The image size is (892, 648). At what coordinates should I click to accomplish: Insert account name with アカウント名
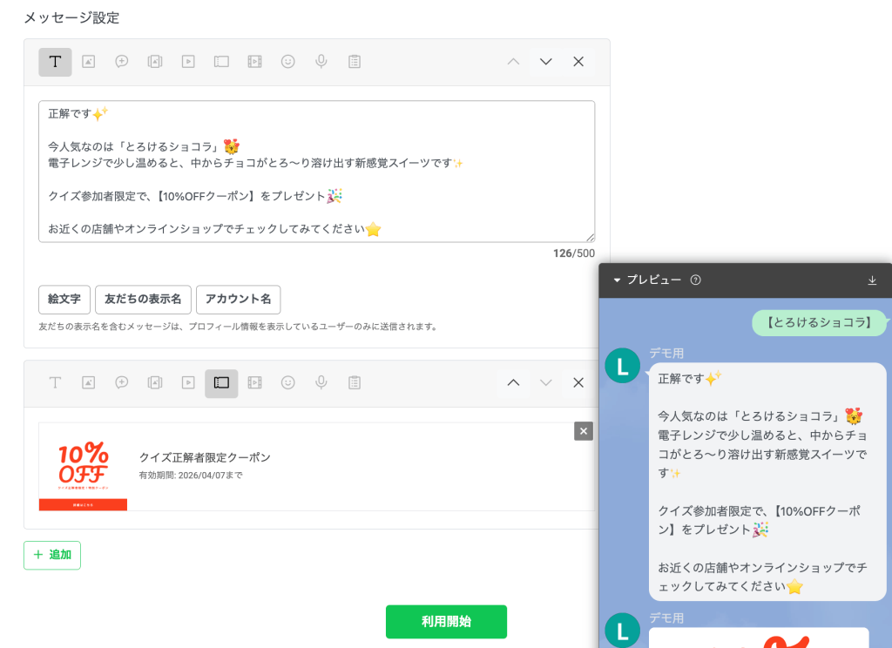(238, 299)
